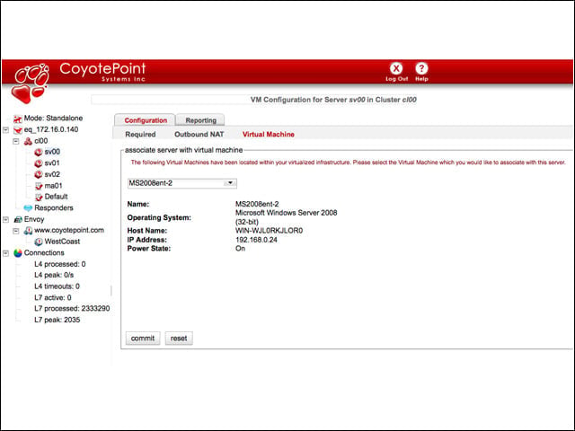Click the CoyotePoint paw logo
Image resolution: width=575 pixels, height=431 pixels.
31,84
